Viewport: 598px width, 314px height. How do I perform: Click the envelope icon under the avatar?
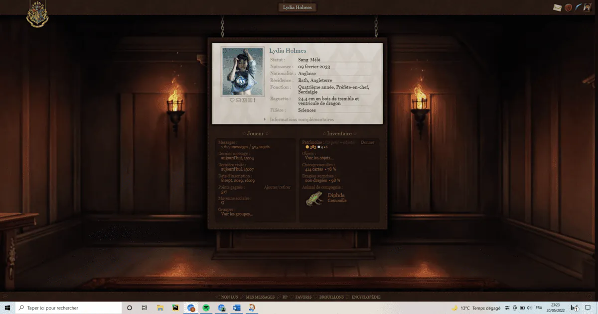click(x=238, y=101)
